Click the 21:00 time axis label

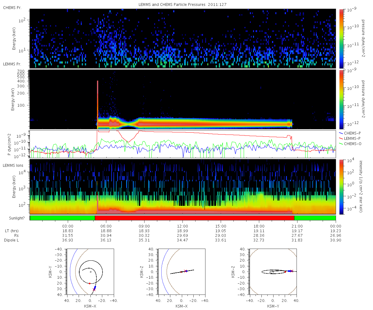(x=297, y=226)
